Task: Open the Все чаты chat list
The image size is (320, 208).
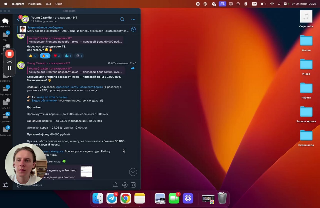Action: [x=5, y=23]
